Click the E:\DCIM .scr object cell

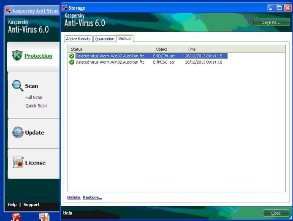coord(164,56)
